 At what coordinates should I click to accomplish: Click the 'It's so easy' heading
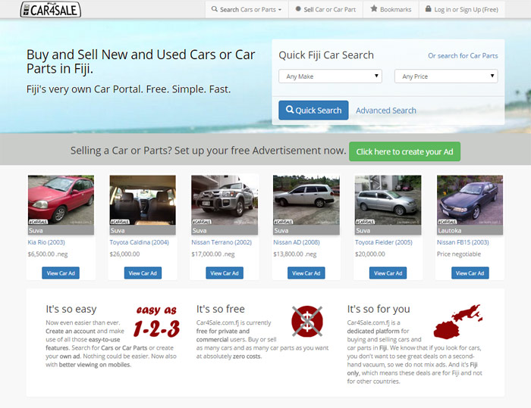coord(71,309)
